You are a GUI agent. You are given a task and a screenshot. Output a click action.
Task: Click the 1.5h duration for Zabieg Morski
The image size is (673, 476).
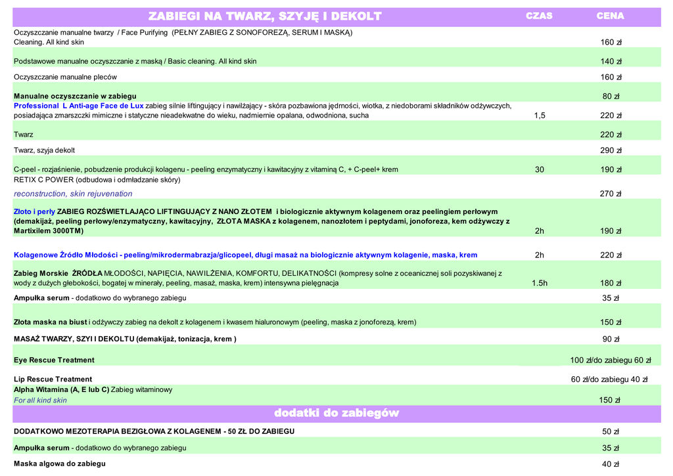click(x=540, y=283)
